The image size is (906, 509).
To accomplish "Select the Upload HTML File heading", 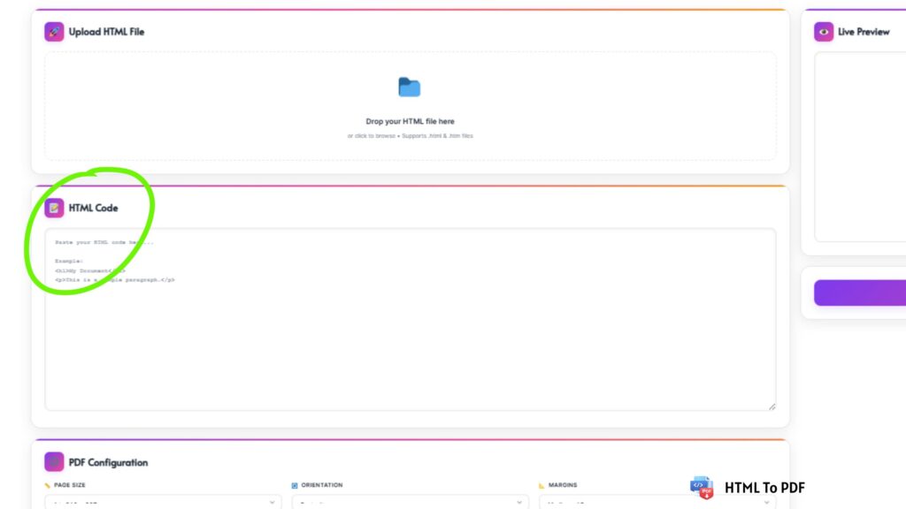I will (106, 32).
